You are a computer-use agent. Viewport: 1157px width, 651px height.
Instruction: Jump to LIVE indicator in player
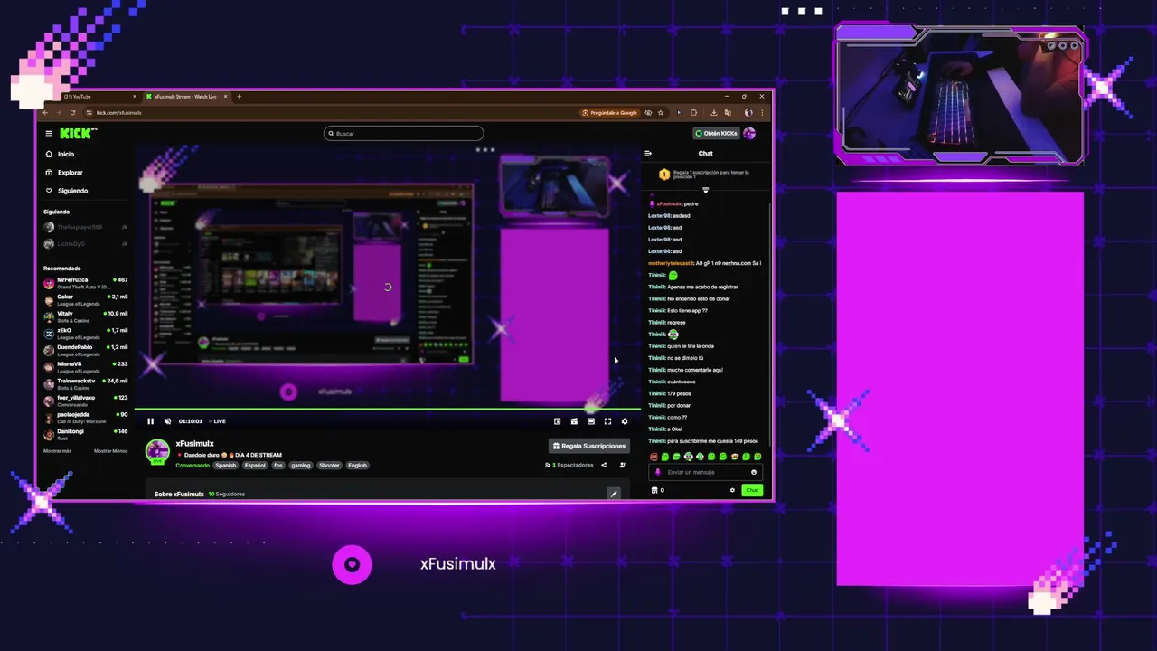point(218,421)
